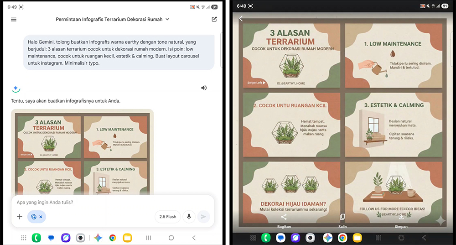Viewport: 456px width, 245px height.
Task: Open the hamburger menu in Gemini
Action: [x=14, y=20]
